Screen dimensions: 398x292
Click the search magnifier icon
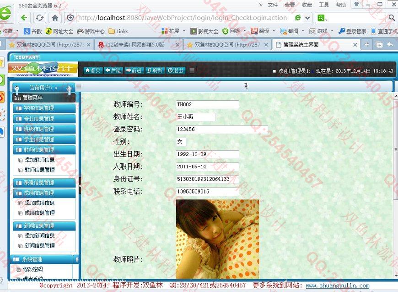[392, 18]
